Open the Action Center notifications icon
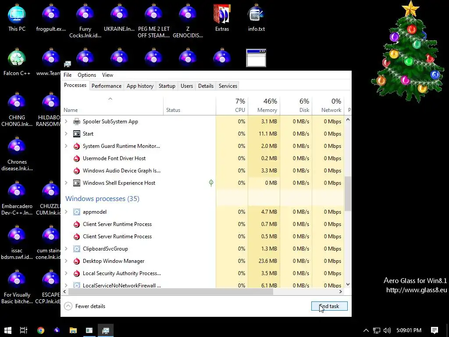This screenshot has height=337, width=449. coord(435,330)
